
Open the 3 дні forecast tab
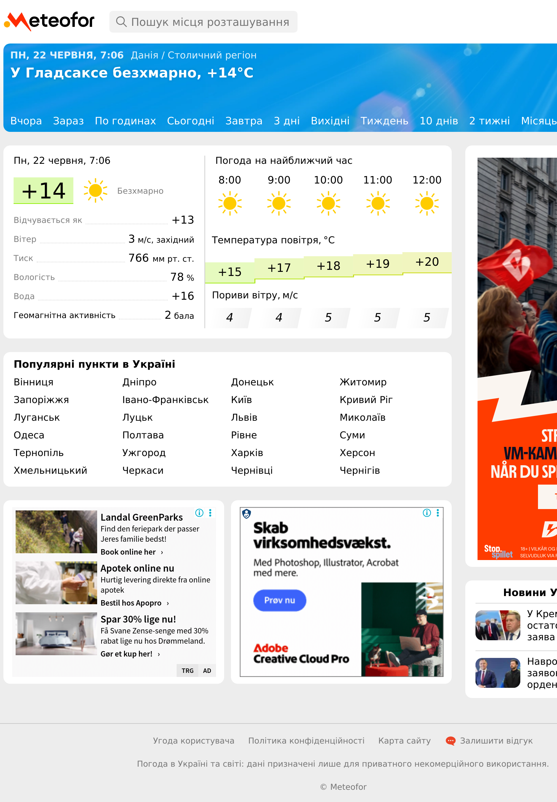click(x=287, y=121)
